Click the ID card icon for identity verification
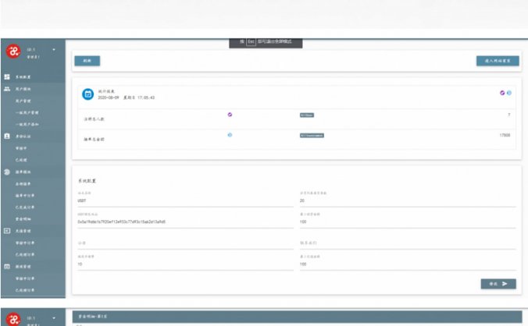 7,135
